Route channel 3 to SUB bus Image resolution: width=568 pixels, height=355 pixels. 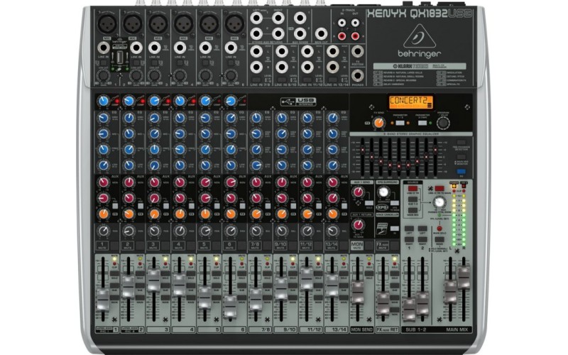click(165, 286)
